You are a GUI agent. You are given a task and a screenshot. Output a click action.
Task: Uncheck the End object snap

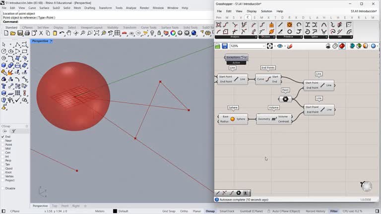(x=2, y=137)
